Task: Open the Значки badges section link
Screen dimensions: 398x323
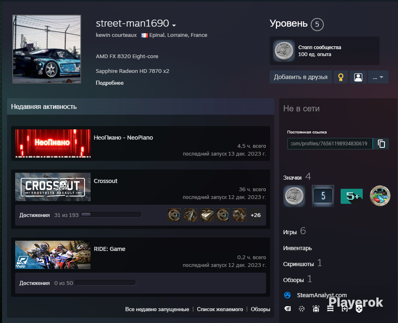Action: tap(292, 178)
